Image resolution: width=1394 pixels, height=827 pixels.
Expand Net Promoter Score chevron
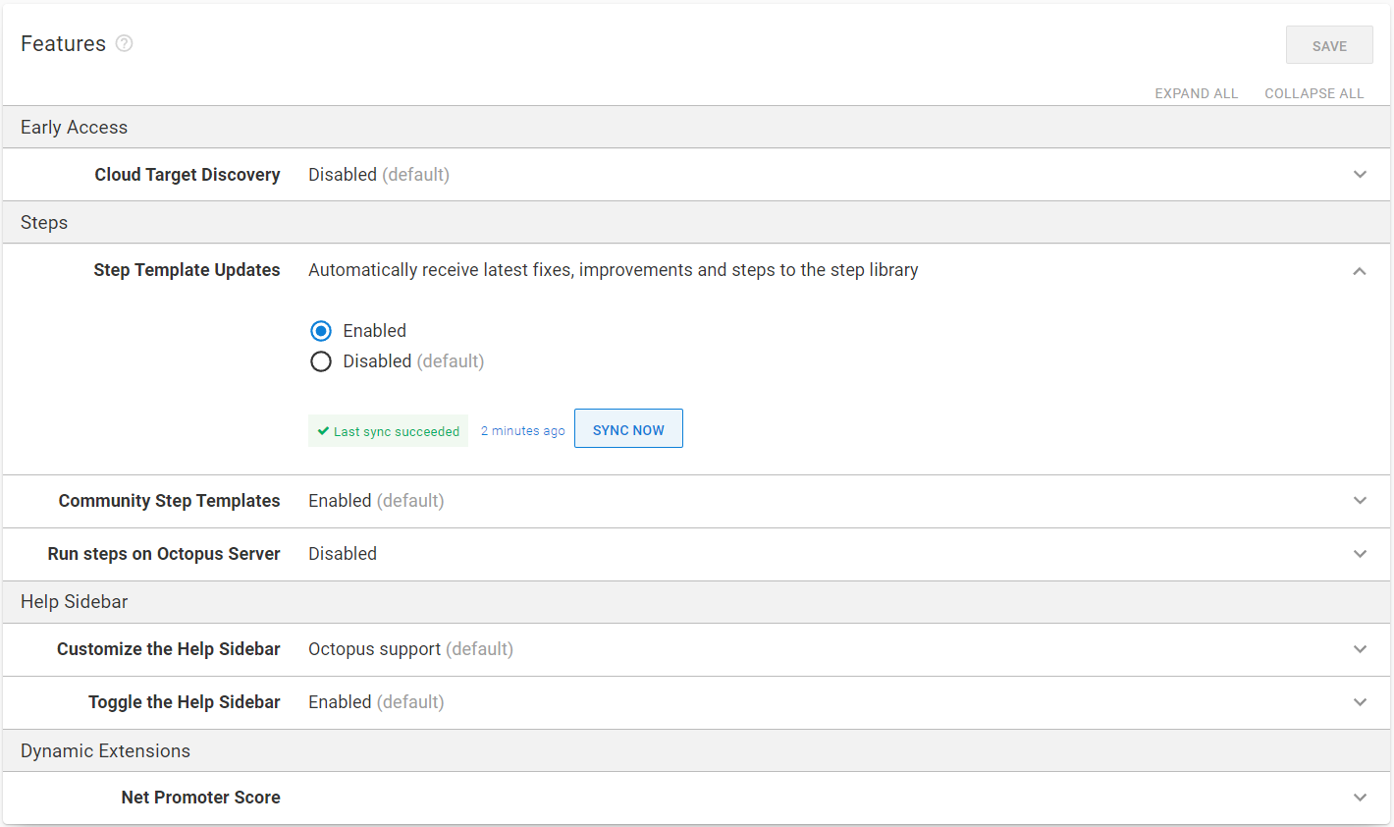[1360, 798]
